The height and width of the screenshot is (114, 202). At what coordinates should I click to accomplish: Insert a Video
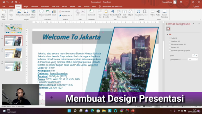coord(152,13)
